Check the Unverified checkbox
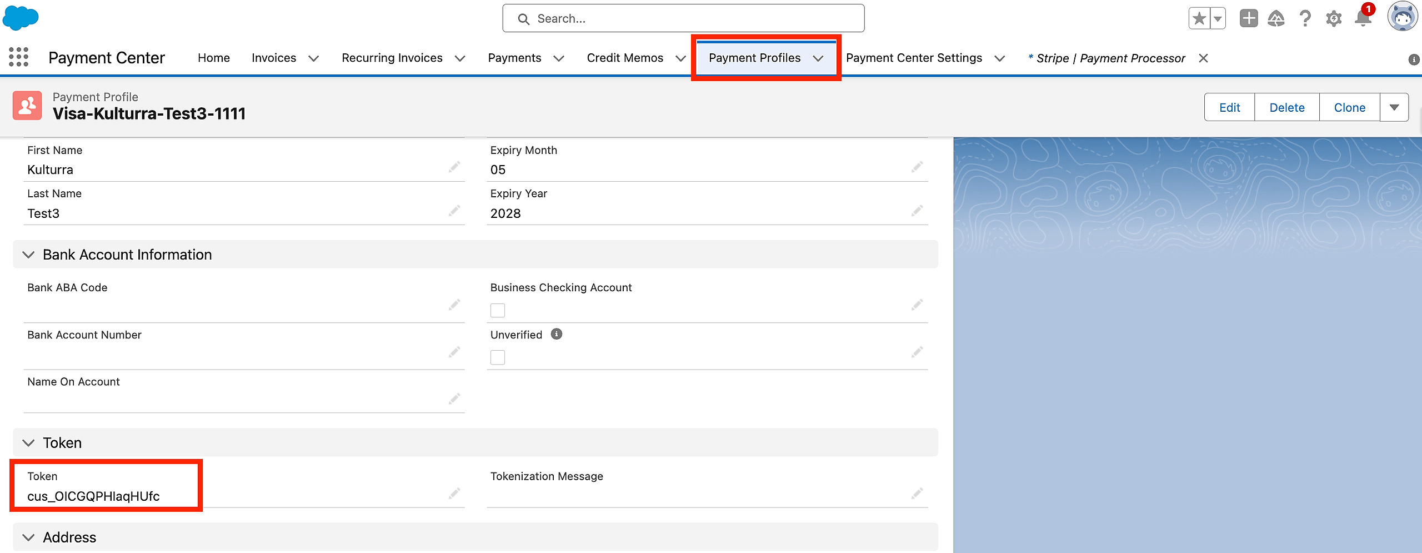The image size is (1422, 553). click(x=498, y=357)
